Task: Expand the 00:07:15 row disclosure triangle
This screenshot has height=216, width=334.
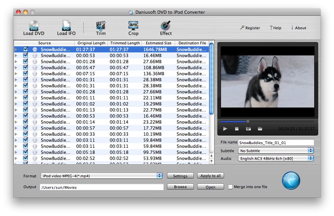Action: click(x=16, y=74)
